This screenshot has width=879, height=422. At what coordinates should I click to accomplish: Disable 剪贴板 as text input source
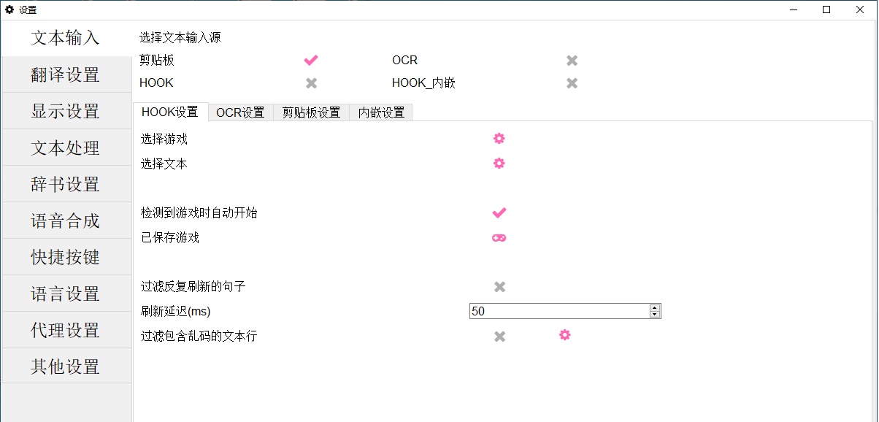(x=310, y=60)
